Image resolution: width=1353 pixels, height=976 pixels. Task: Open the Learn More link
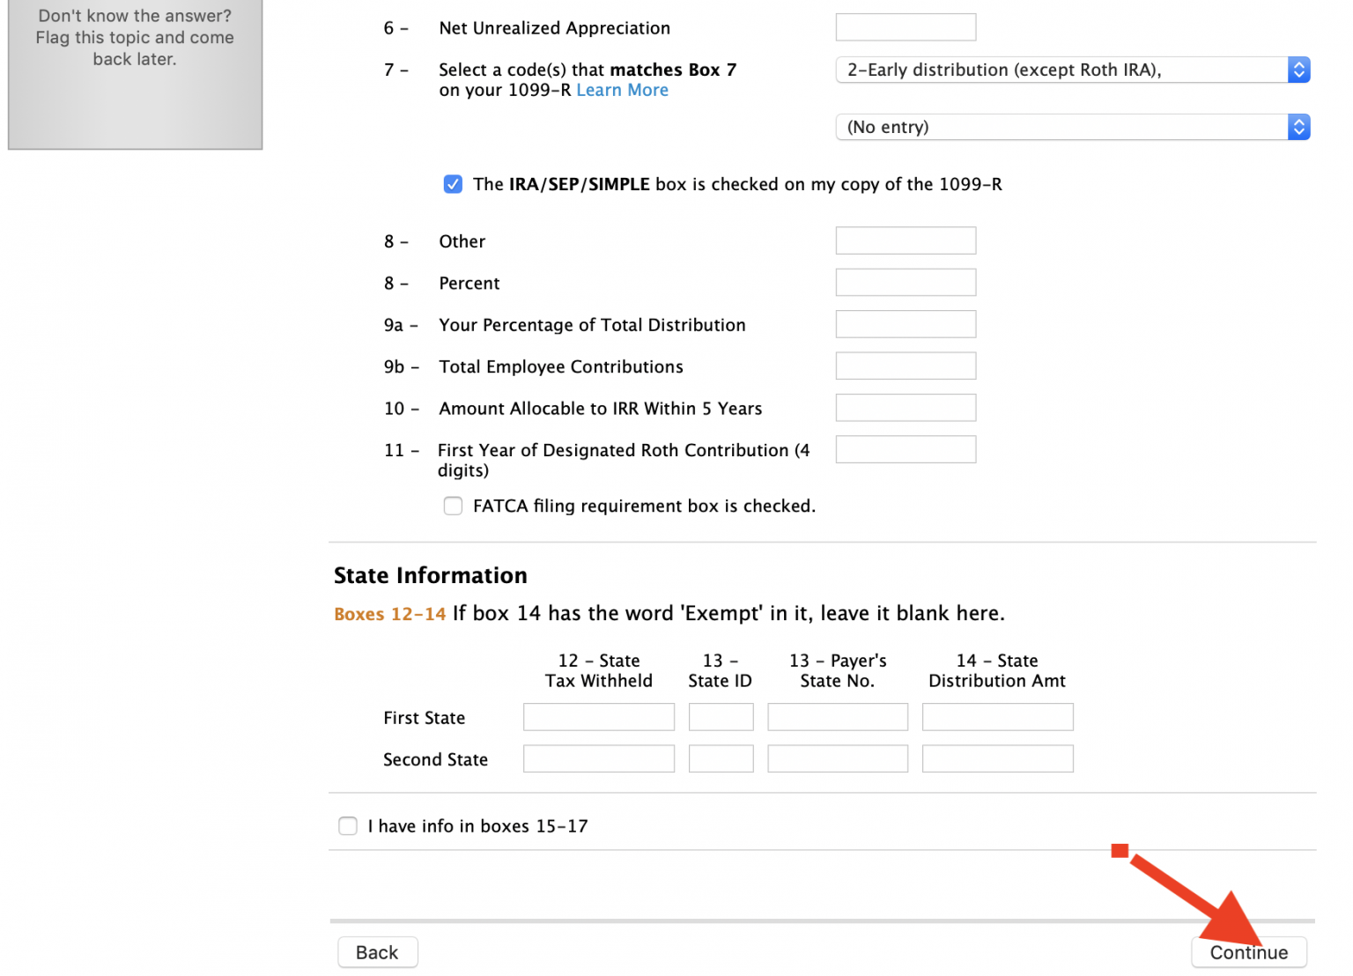(622, 90)
